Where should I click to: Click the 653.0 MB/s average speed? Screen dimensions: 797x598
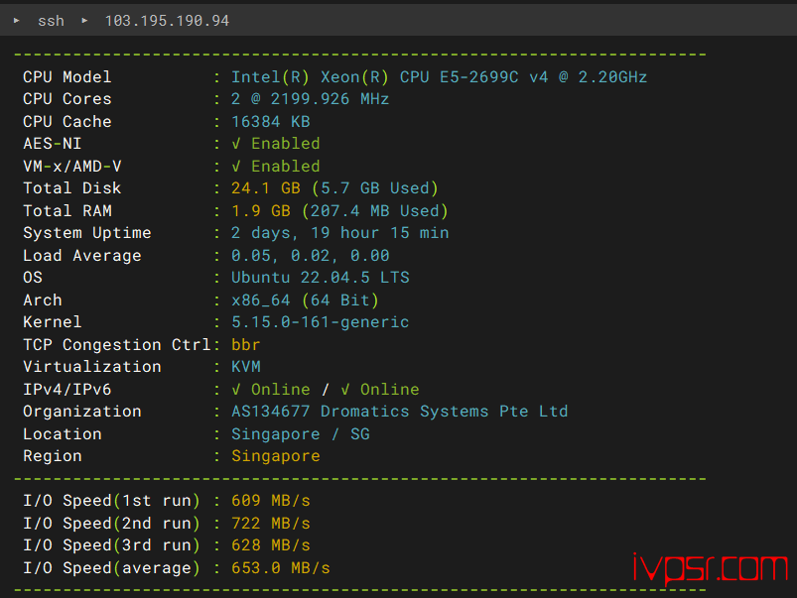pos(281,568)
